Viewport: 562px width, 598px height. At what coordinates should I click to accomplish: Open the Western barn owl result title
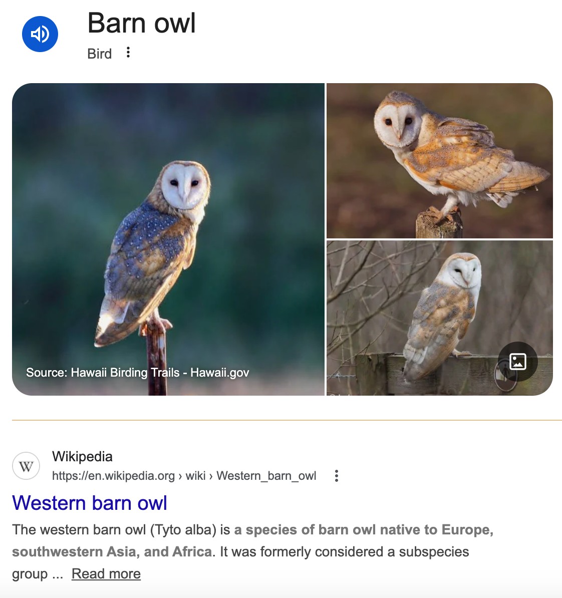point(90,503)
